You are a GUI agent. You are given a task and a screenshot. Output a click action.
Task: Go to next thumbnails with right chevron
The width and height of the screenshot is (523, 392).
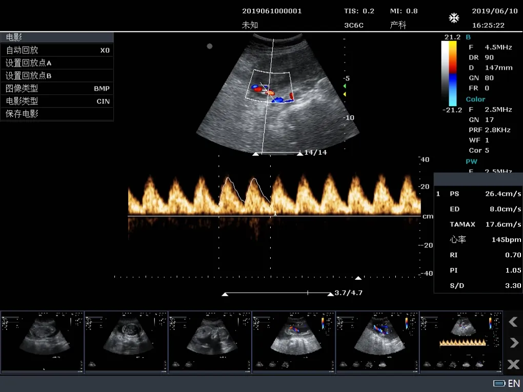(514, 343)
